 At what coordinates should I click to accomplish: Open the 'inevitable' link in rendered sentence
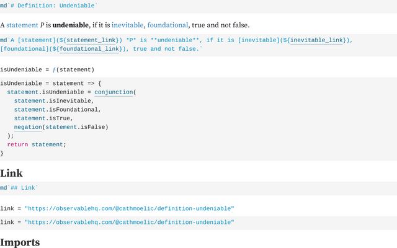coord(127,25)
